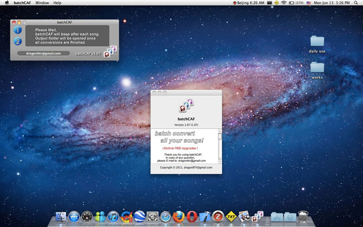
Task: Click the 'all your songs!' heading in About window
Action: pyautogui.click(x=182, y=141)
